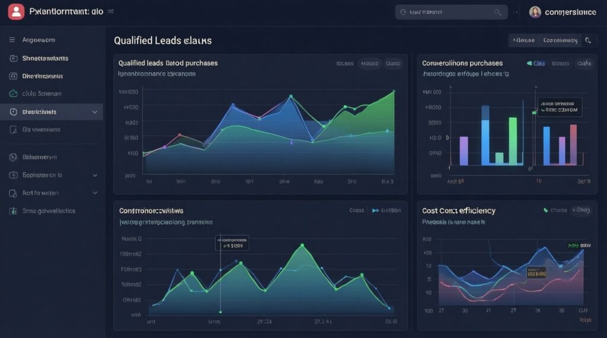Click the bar chart icon at sidebar bottom
Viewport: 607px width, 338px height.
tap(13, 211)
